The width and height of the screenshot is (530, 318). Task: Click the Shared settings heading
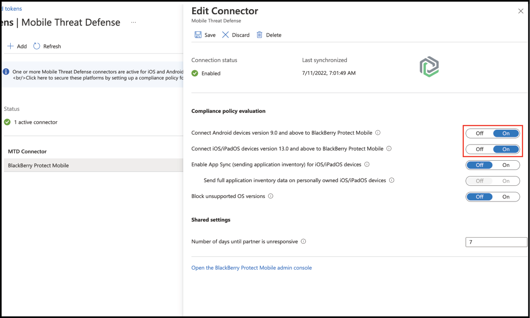pyautogui.click(x=211, y=220)
